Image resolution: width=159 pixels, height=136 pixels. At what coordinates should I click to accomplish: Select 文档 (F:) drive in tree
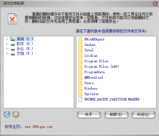click(x=25, y=53)
